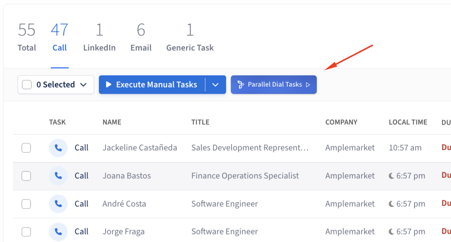
Task: Tick the André Costa row checkbox
Action: (x=26, y=204)
